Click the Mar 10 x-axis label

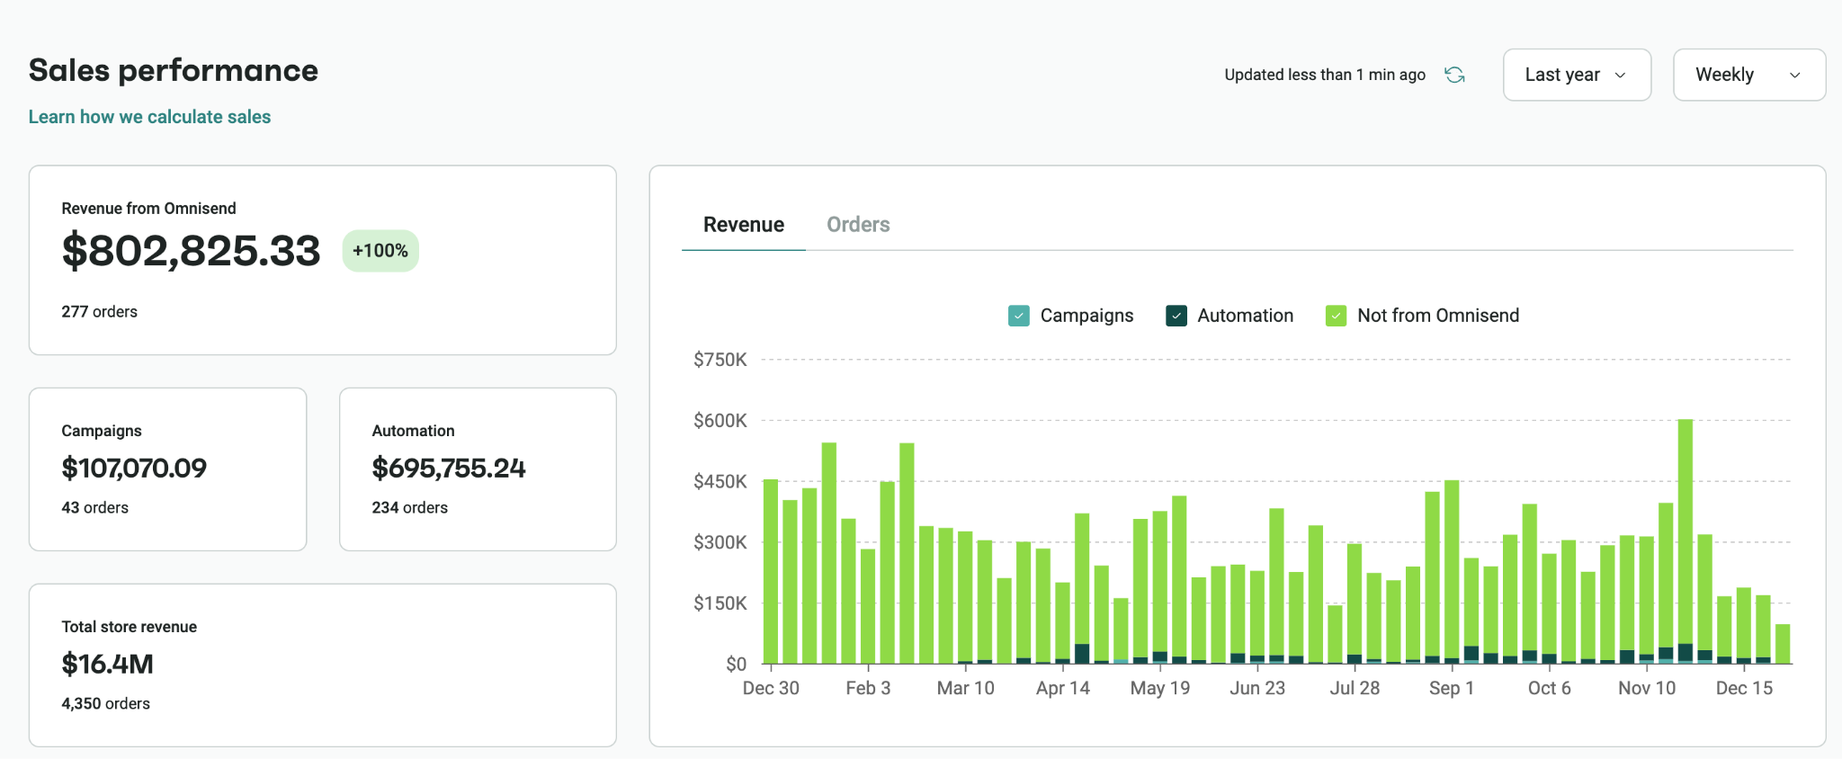[965, 688]
